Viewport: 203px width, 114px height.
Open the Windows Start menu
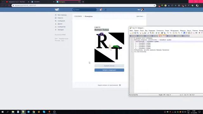3,112
